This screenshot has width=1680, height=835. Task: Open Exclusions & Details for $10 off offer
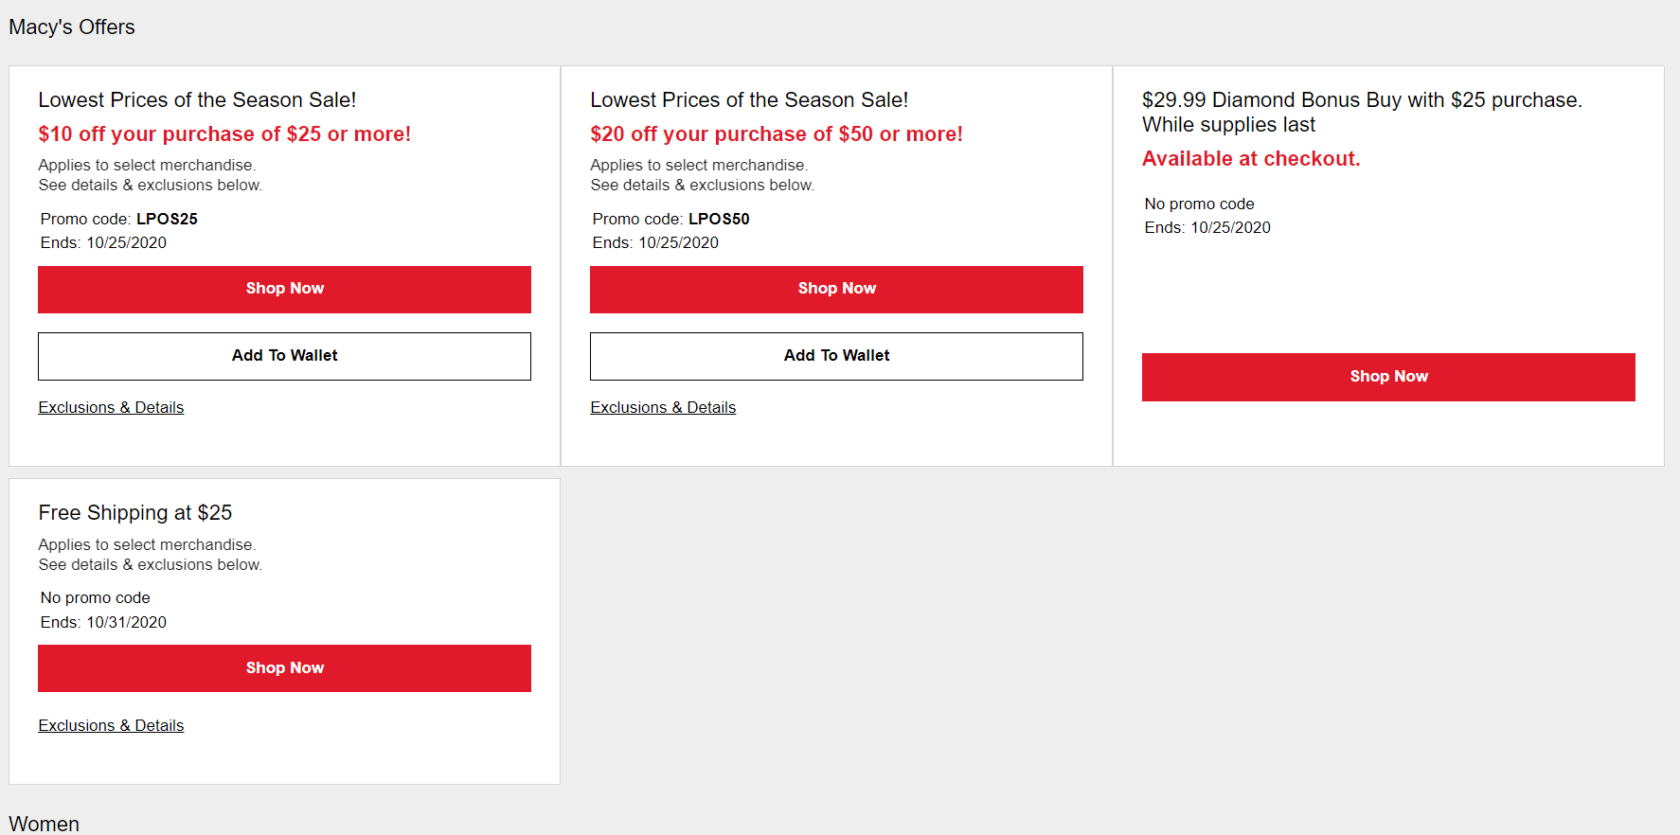point(111,407)
